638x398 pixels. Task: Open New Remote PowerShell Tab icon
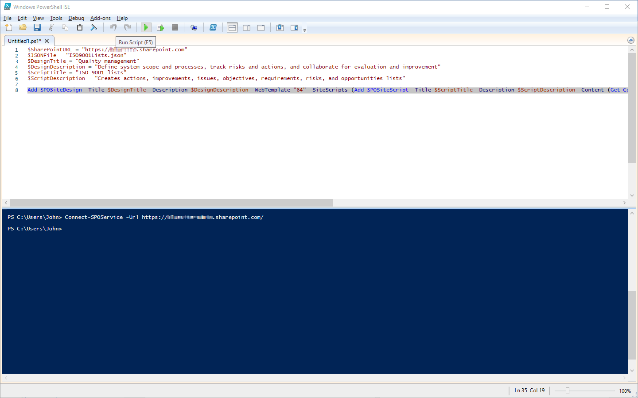pyautogui.click(x=194, y=27)
